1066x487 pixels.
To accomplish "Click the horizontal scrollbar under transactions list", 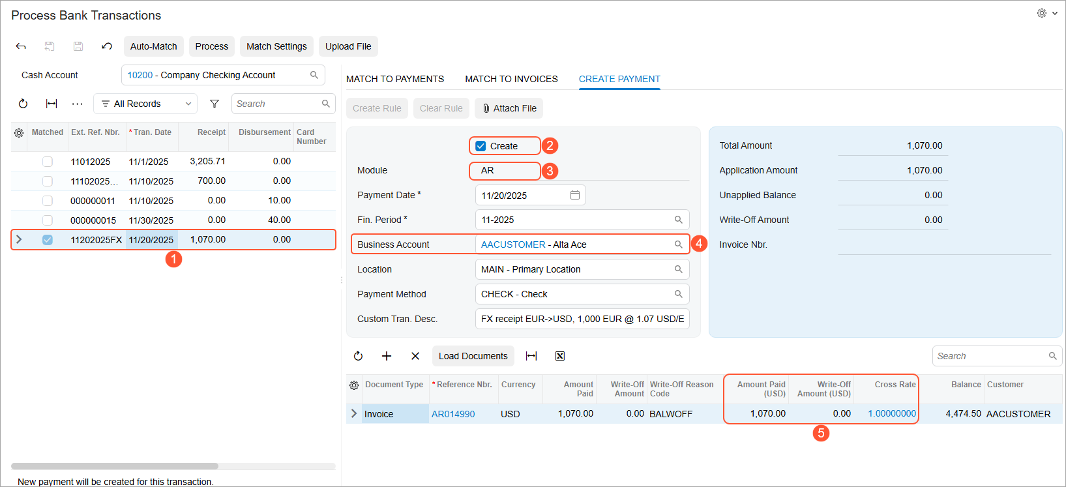I will coord(115,466).
